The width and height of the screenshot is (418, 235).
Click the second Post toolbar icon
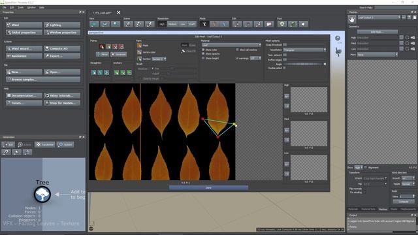293,24
